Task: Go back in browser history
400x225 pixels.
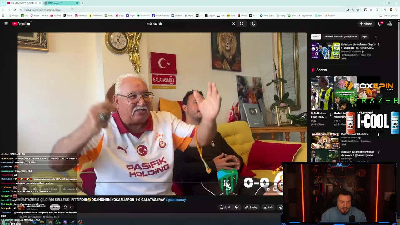Action: (3, 10)
